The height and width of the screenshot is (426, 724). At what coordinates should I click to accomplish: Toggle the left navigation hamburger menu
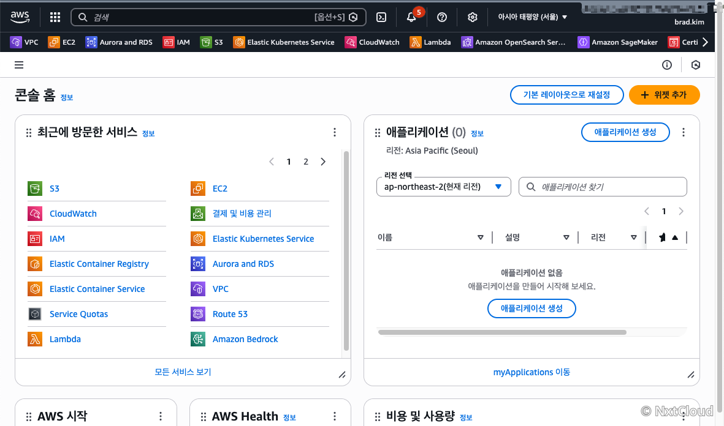click(19, 65)
